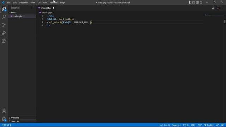The width and height of the screenshot is (226, 127).
Task: Click line number 2 in gutter
Action: point(42,19)
